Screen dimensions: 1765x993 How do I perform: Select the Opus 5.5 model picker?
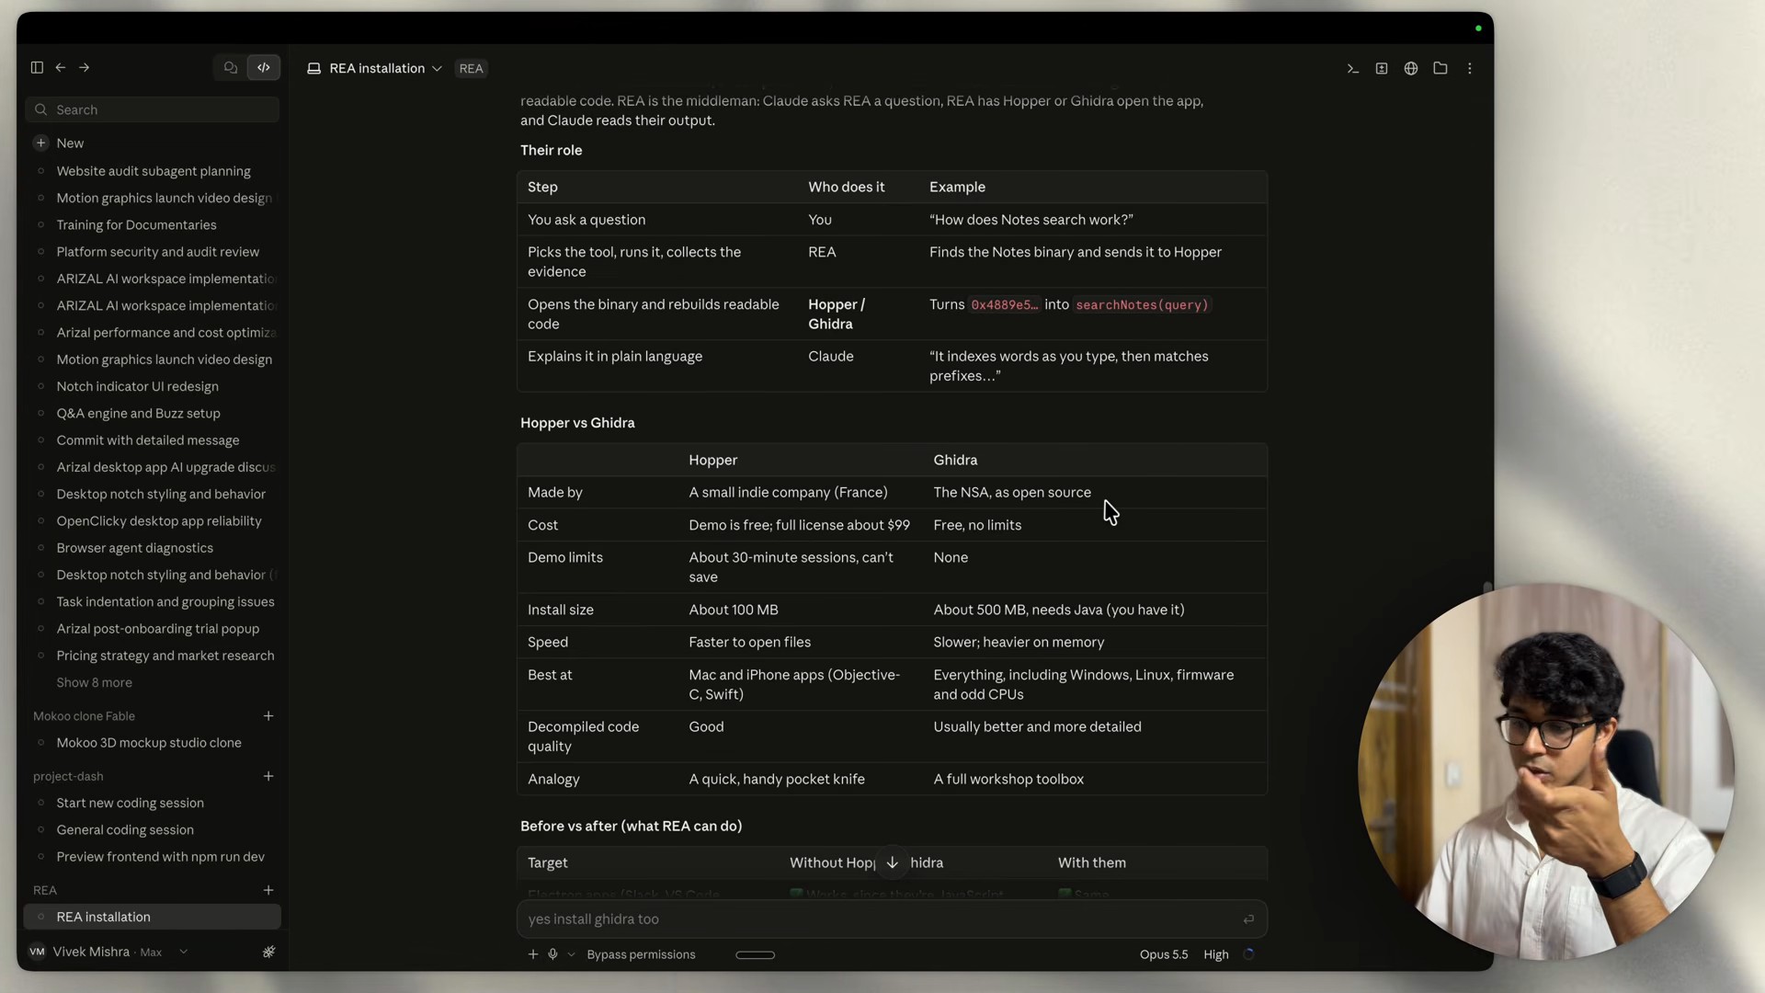(1164, 954)
